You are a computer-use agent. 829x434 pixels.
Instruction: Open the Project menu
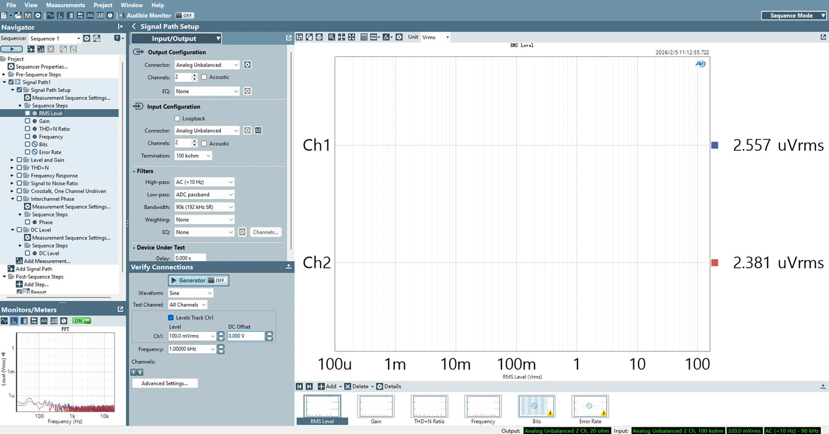[x=103, y=5]
